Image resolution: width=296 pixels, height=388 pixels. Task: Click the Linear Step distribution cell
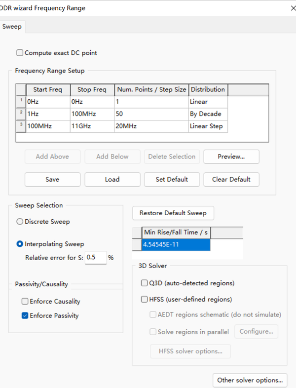[208, 126]
